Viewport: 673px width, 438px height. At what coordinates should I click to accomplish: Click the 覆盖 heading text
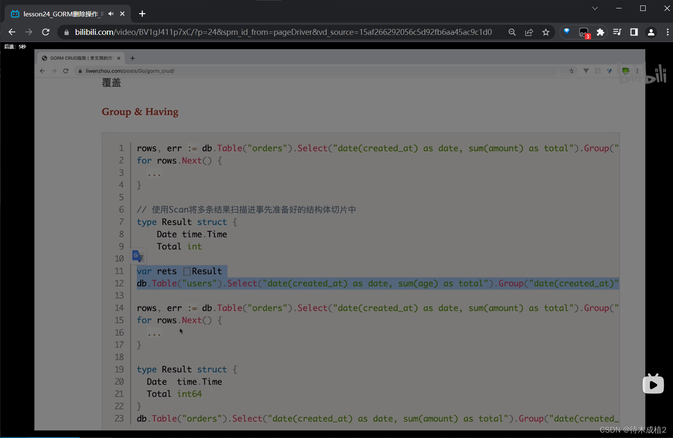click(111, 83)
